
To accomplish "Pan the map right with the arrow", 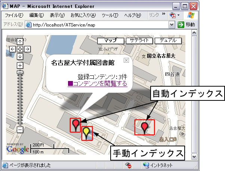I will coord(27,49).
